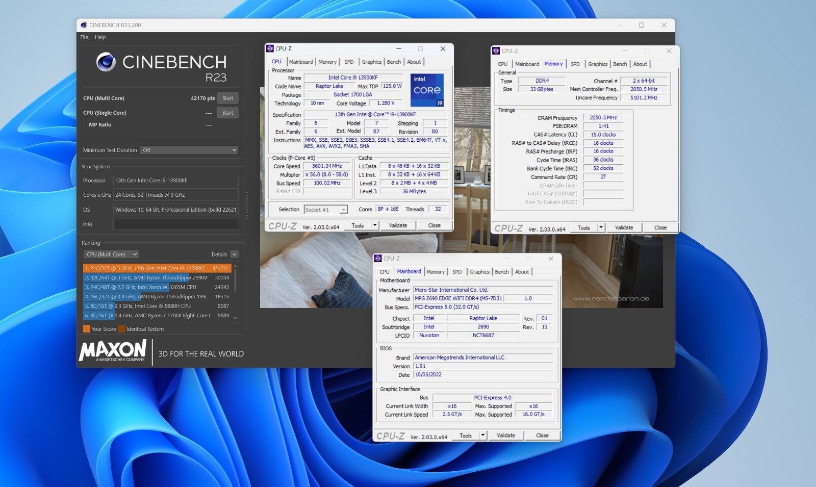Screen dimensions: 816x487
Task: Switch to CPU tab in CPU-Z Memory window
Action: pos(502,64)
